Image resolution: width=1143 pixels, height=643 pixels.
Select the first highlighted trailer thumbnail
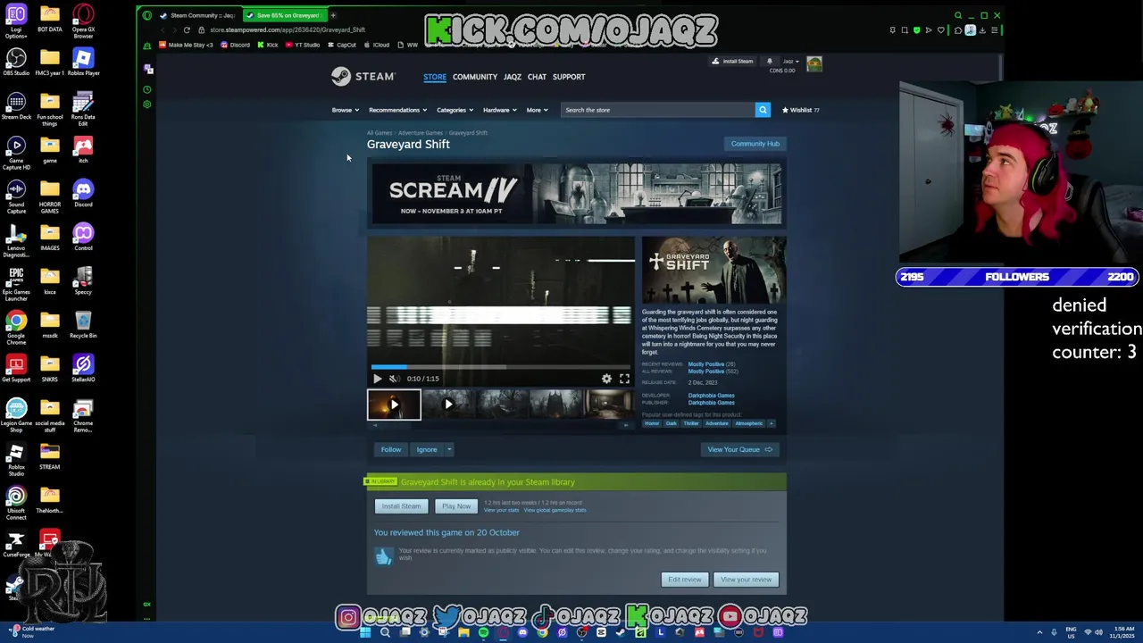394,405
